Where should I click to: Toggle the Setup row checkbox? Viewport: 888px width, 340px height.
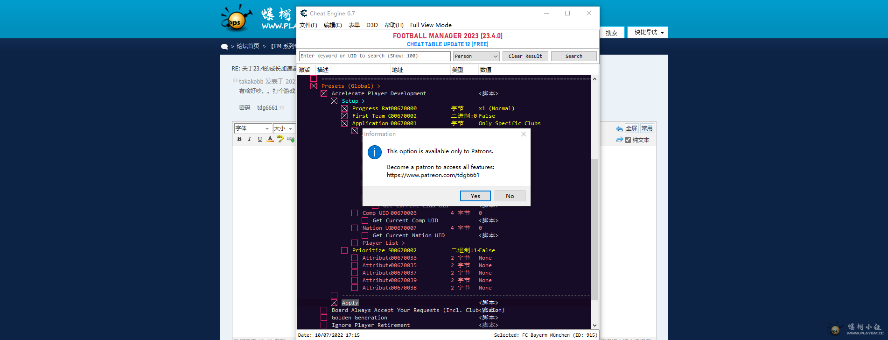pyautogui.click(x=334, y=101)
